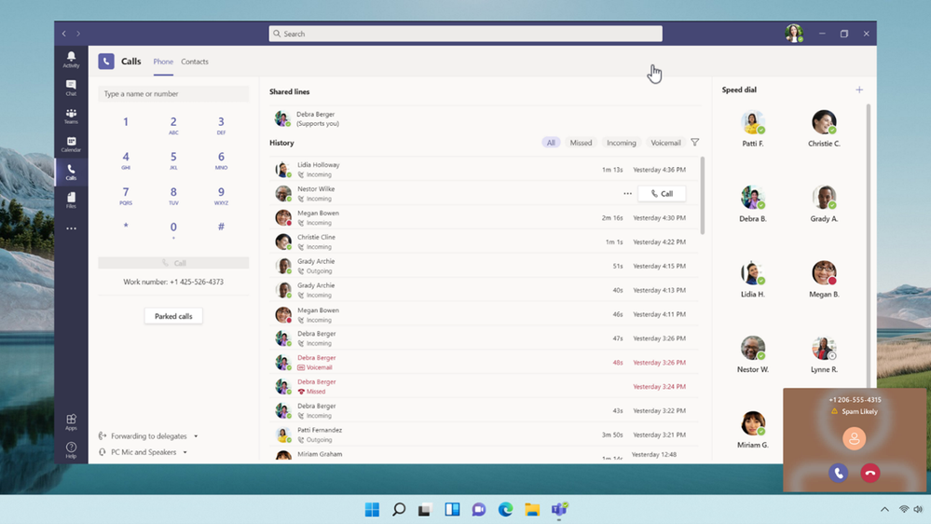Screen dimensions: 931x524
Task: Decline the incoming call with red button
Action: click(x=870, y=473)
